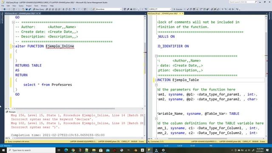Collapse the FUNCTION Ejemplo_Table block in right editor
272x153 pixels.
[x=156, y=80]
